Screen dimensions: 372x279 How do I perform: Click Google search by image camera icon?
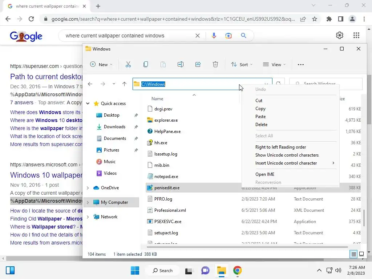click(229, 36)
